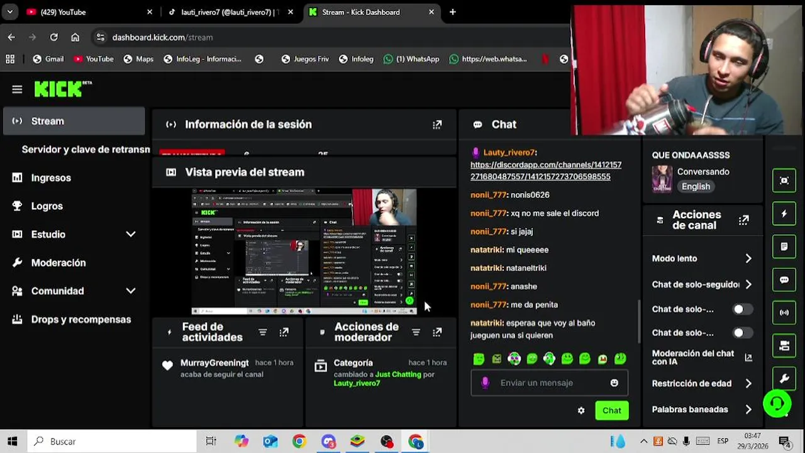Open Windows notification center

[x=785, y=442]
